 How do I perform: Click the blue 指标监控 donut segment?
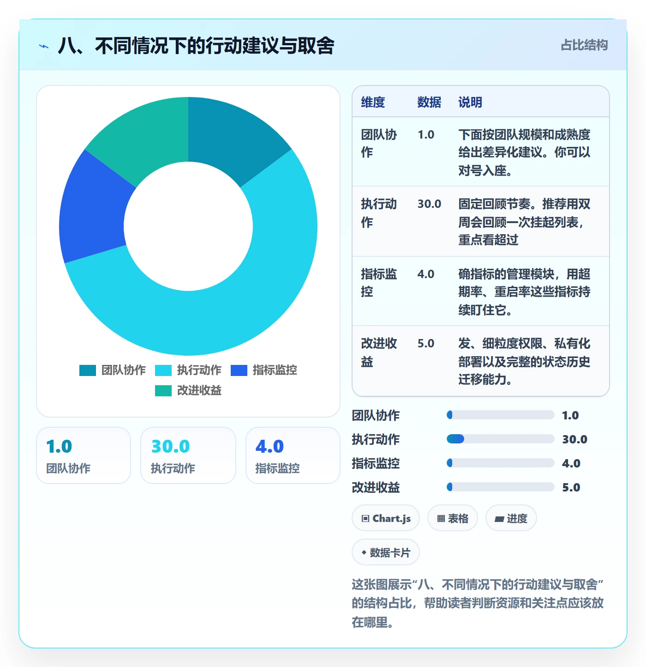(x=95, y=210)
